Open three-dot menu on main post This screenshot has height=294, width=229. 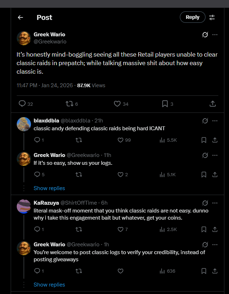tap(215, 35)
